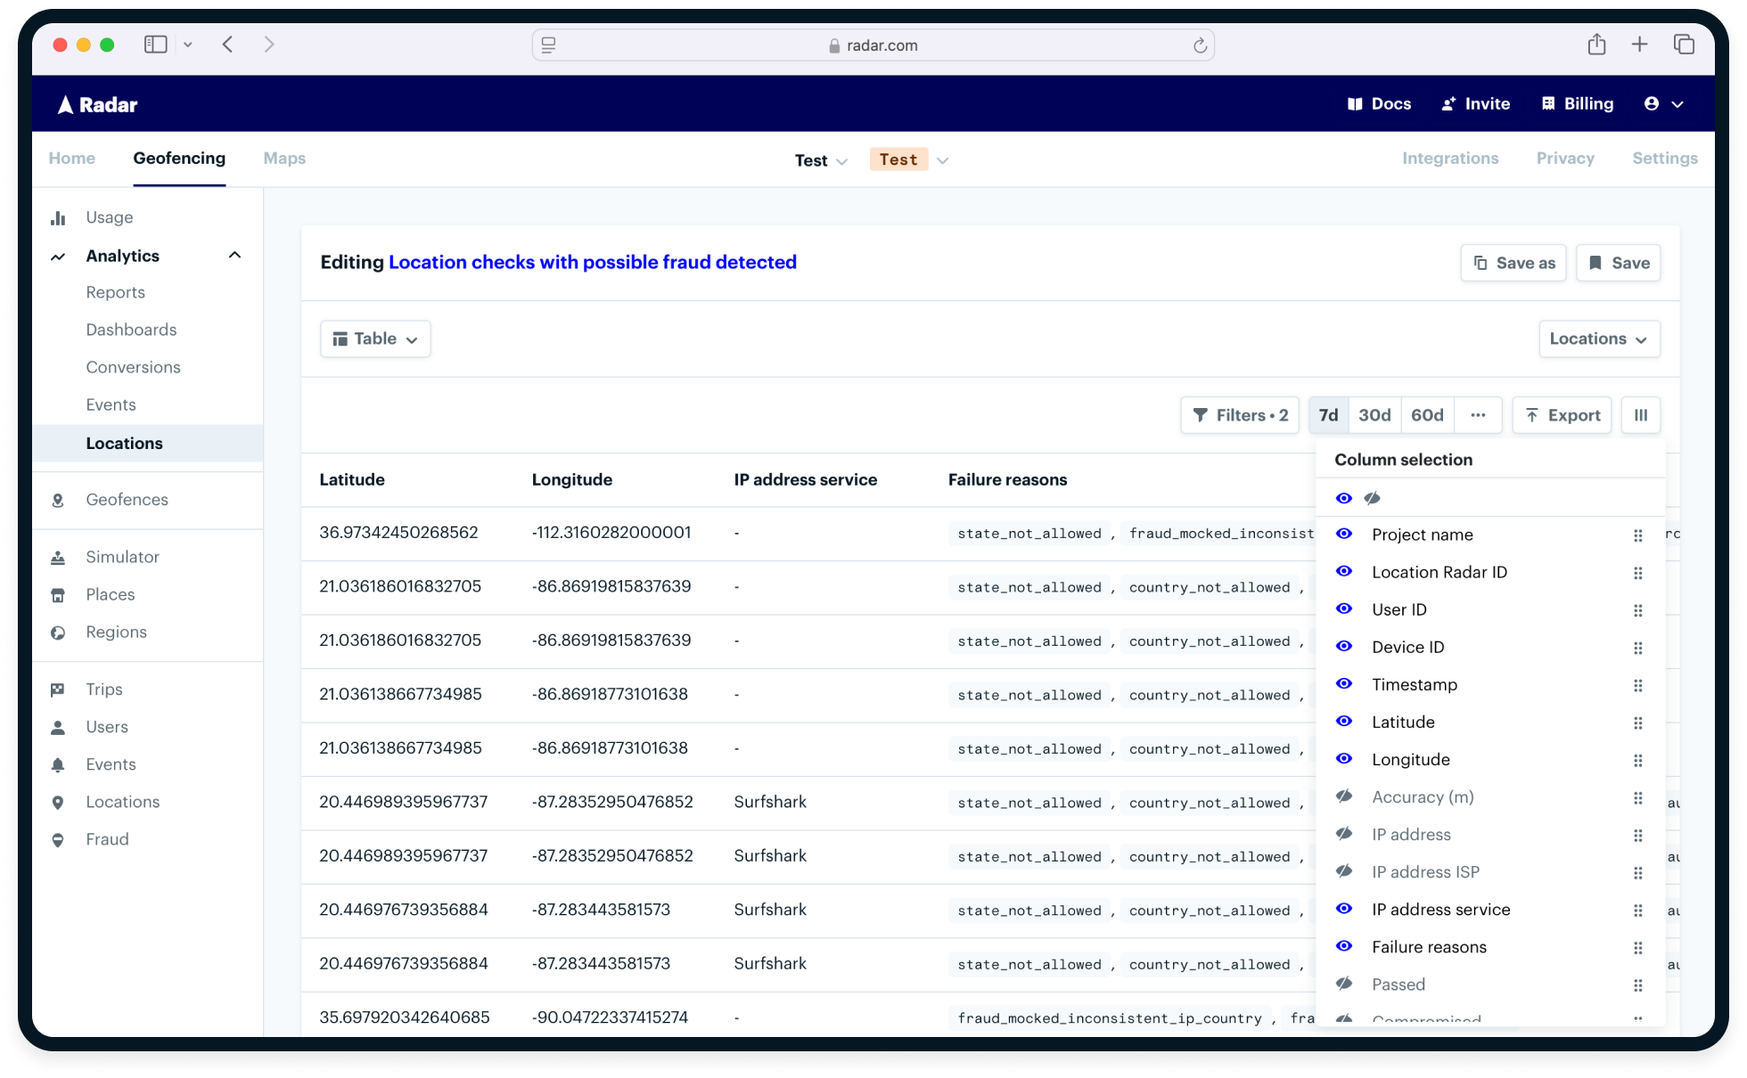Click the Geofences pin icon

click(59, 501)
